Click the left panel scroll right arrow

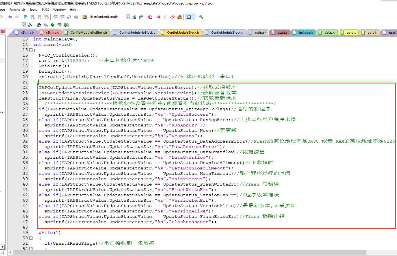point(3,247)
